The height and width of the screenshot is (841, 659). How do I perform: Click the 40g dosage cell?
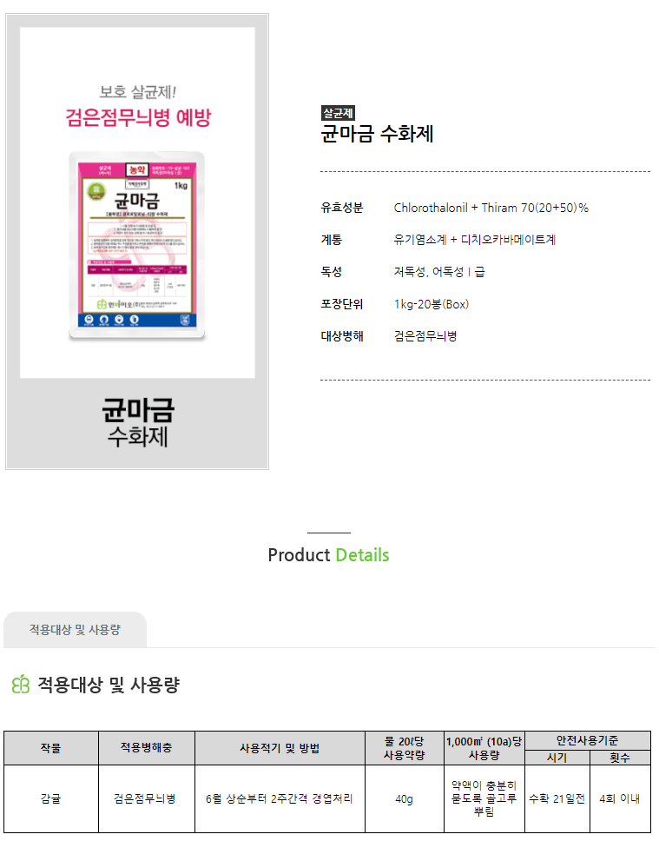405,798
